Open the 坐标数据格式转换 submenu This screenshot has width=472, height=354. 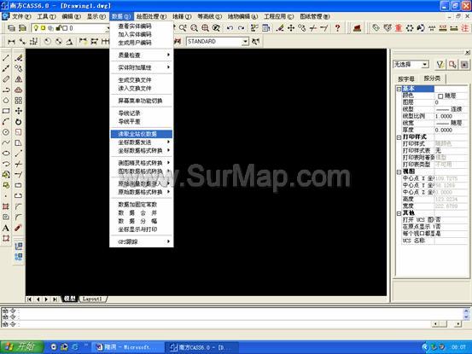[141, 150]
